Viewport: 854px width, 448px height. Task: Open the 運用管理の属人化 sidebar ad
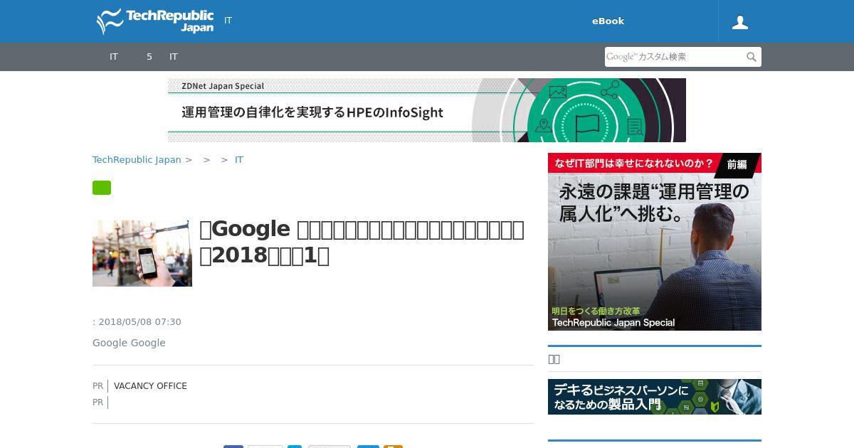655,242
